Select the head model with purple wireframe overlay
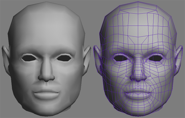 click(138, 59)
